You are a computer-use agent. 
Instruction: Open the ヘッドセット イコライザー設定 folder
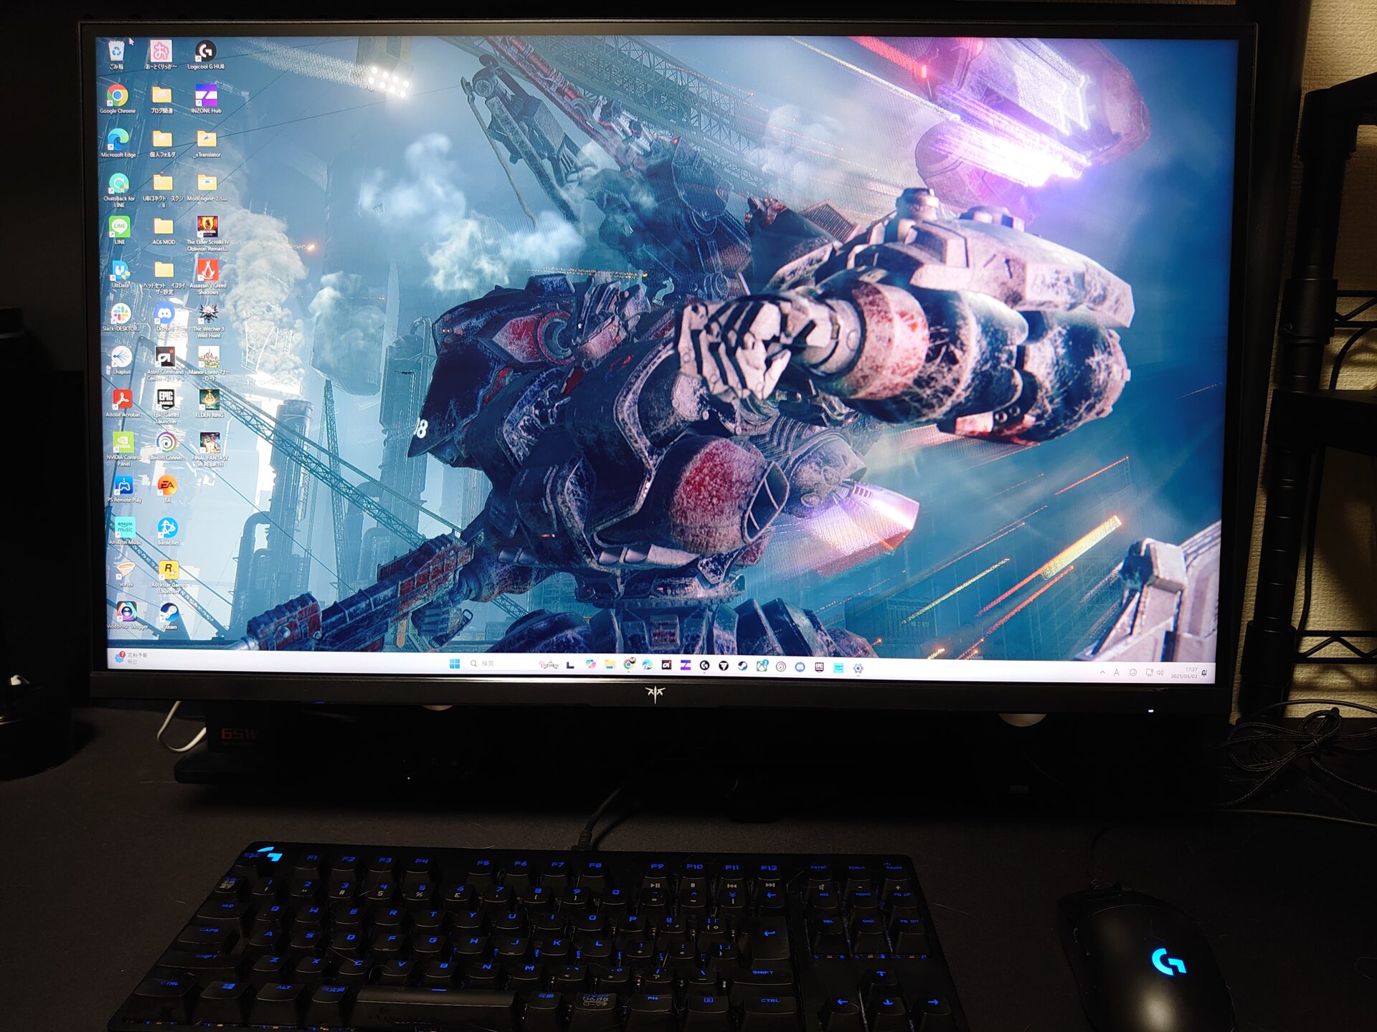point(164,277)
